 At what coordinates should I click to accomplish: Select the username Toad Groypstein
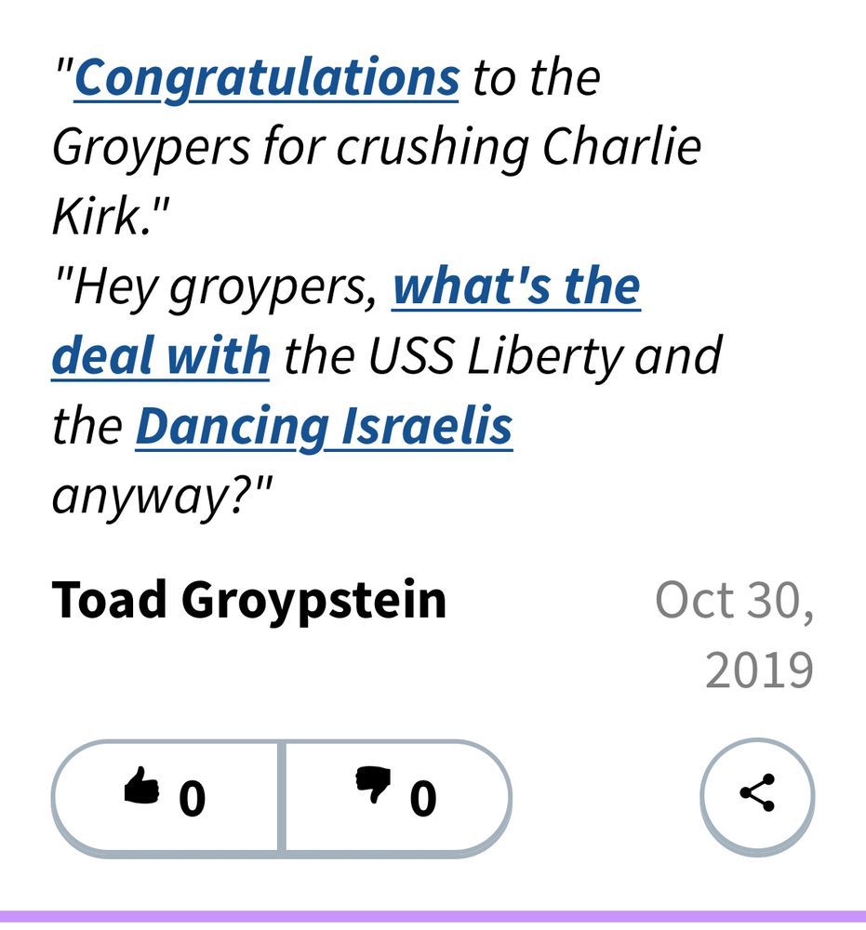click(x=251, y=600)
